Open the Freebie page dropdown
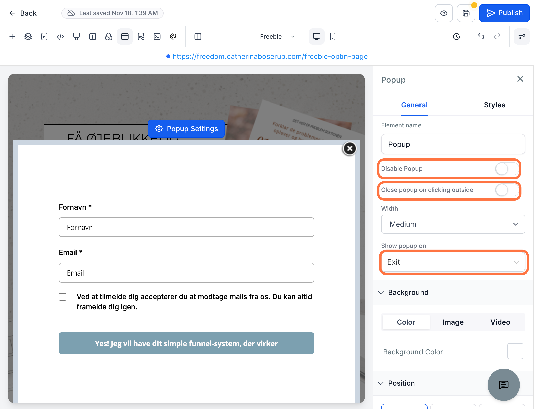534x409 pixels. [x=278, y=37]
